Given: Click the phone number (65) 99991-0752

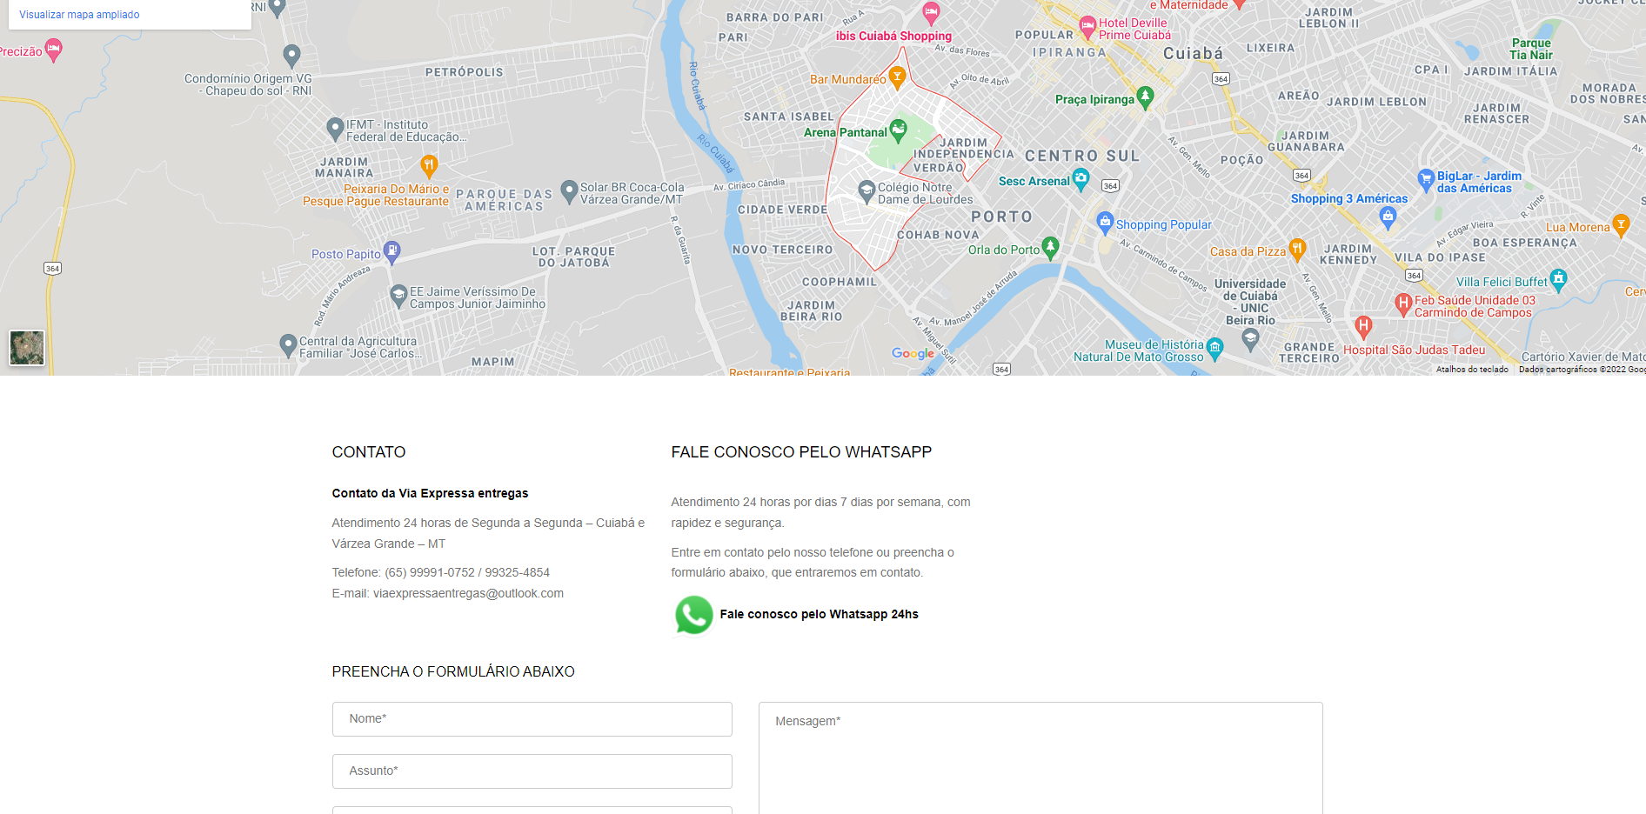Looking at the screenshot, I should [x=430, y=572].
